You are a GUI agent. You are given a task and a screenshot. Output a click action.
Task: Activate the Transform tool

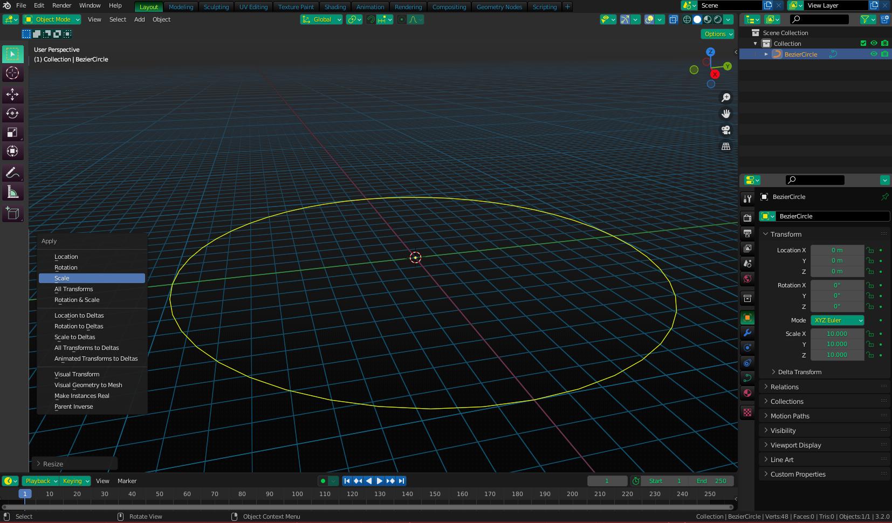pos(12,151)
